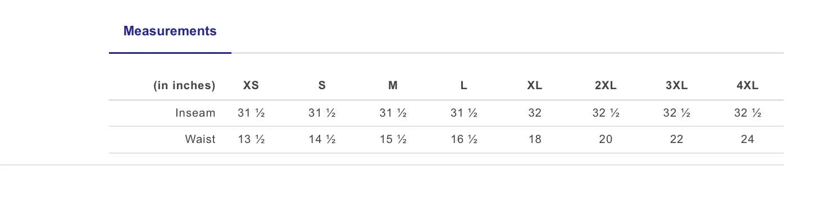
Task: Click the S waist value 14 ½
Action: point(322,140)
